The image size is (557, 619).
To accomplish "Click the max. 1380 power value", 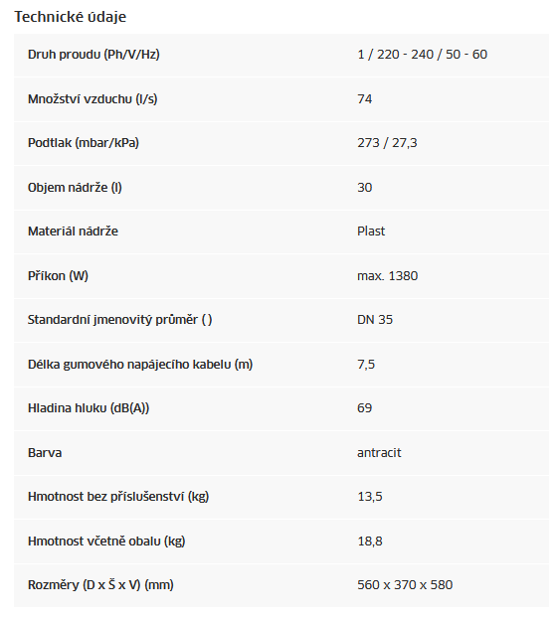I will coord(387,276).
